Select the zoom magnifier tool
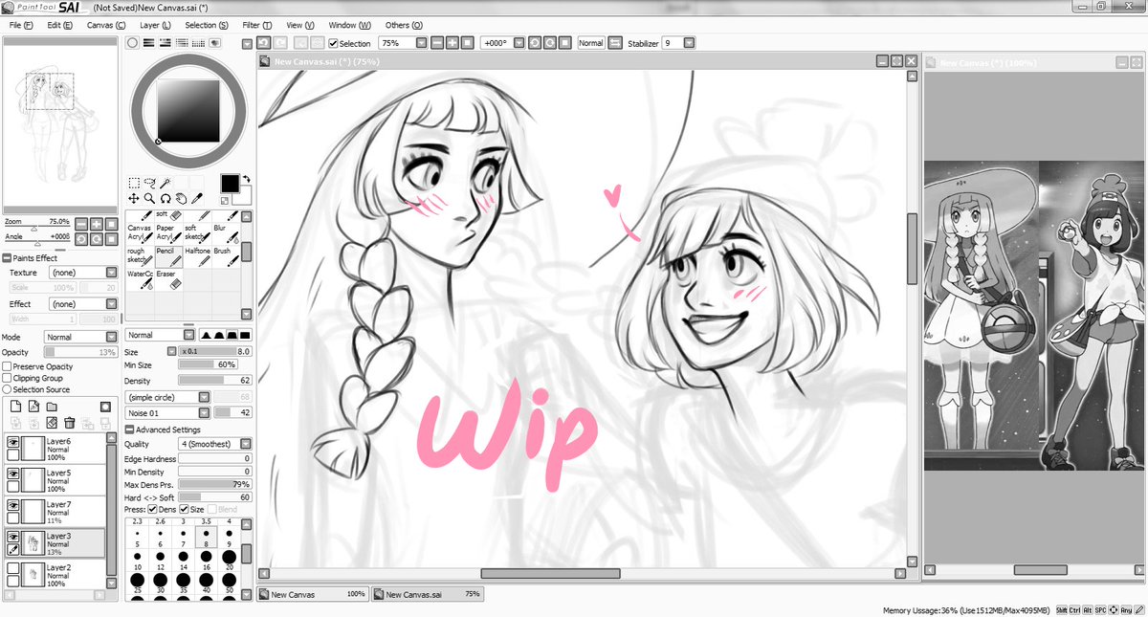Screen dimensions: 1148x617 pyautogui.click(x=150, y=199)
